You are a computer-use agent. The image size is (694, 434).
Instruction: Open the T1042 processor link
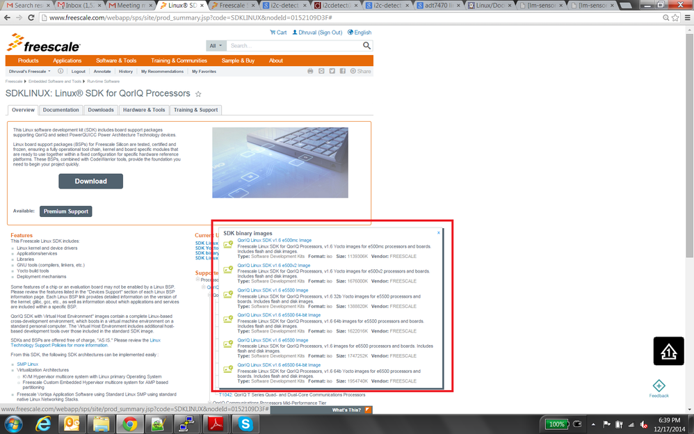point(225,394)
